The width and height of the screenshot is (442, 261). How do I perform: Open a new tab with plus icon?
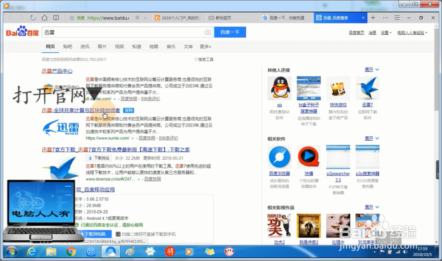pyautogui.click(x=373, y=18)
